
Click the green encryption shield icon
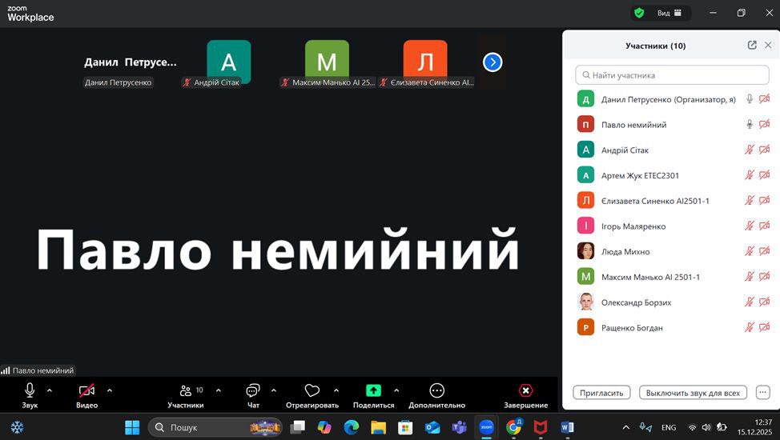[639, 13]
